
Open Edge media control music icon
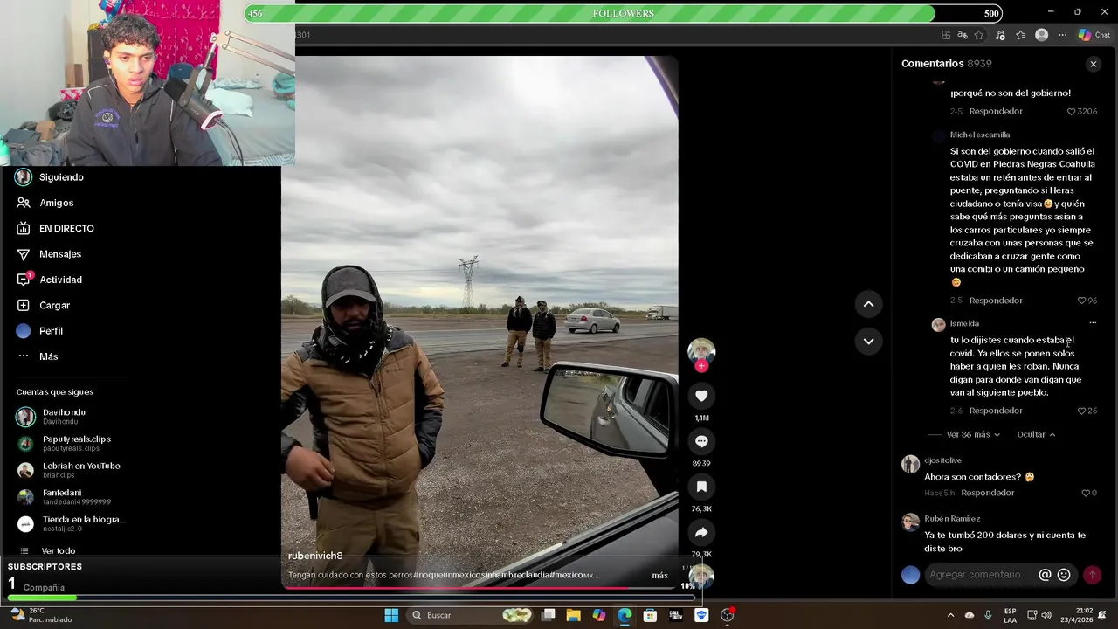tap(1000, 35)
